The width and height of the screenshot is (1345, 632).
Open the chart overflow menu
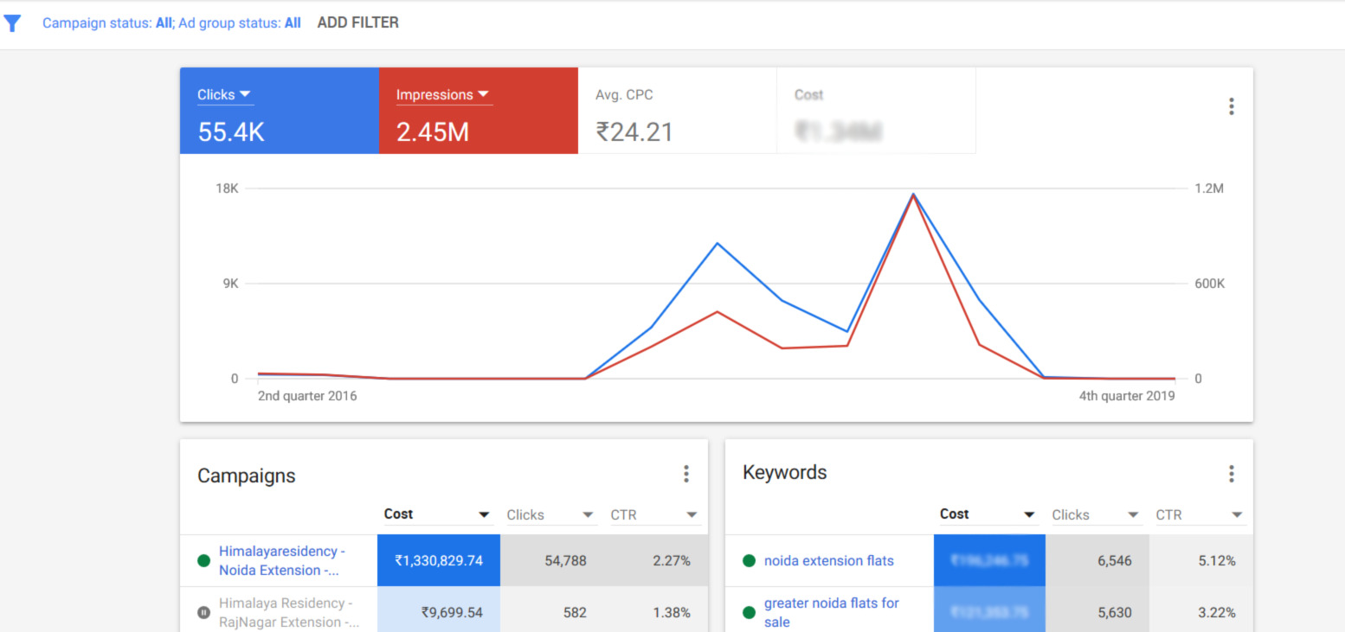(x=1231, y=105)
